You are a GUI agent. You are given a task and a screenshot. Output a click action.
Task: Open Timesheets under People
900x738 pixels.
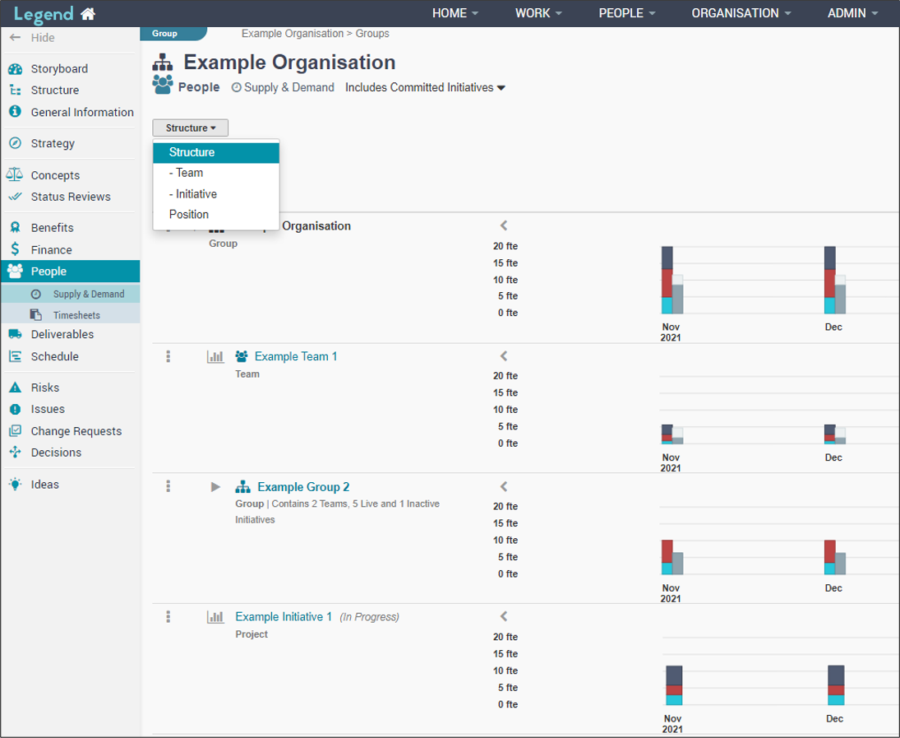[76, 315]
